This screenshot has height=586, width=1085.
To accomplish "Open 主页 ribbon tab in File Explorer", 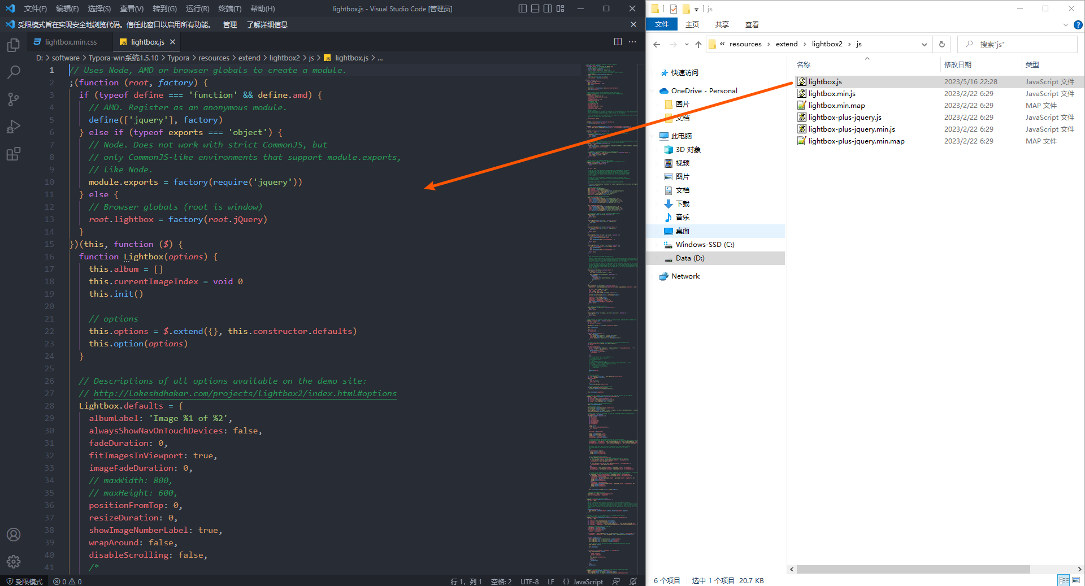I will tap(692, 24).
